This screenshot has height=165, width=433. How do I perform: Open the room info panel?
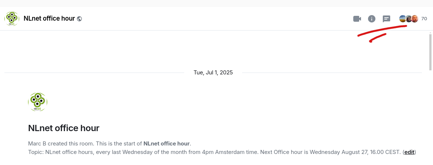(x=372, y=19)
